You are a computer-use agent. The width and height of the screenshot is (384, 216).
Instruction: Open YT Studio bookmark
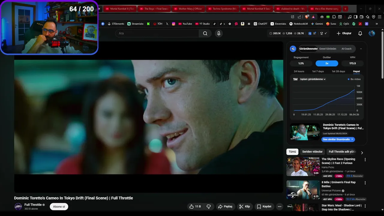202,24
